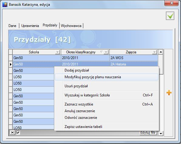Select the Przydziały tab
The width and height of the screenshot is (181, 144).
click(x=50, y=25)
